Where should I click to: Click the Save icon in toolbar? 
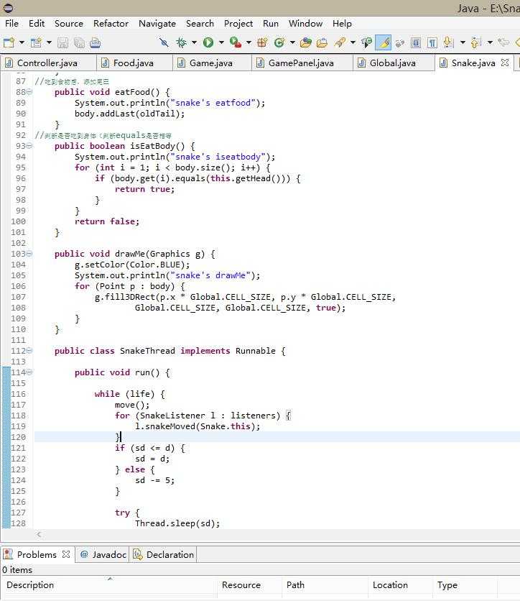(x=62, y=42)
